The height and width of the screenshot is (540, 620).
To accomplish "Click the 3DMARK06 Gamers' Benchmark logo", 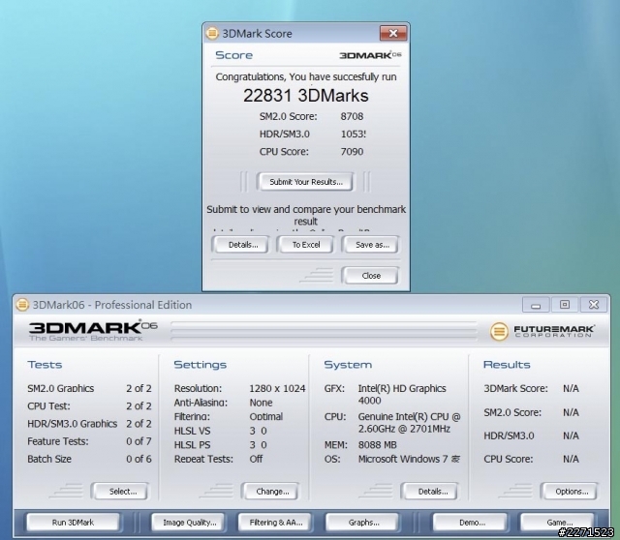I will pos(93,330).
